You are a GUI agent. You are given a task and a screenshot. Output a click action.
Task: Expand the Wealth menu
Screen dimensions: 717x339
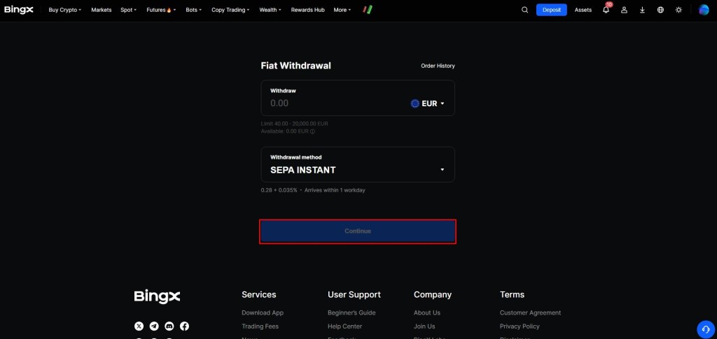pyautogui.click(x=270, y=10)
